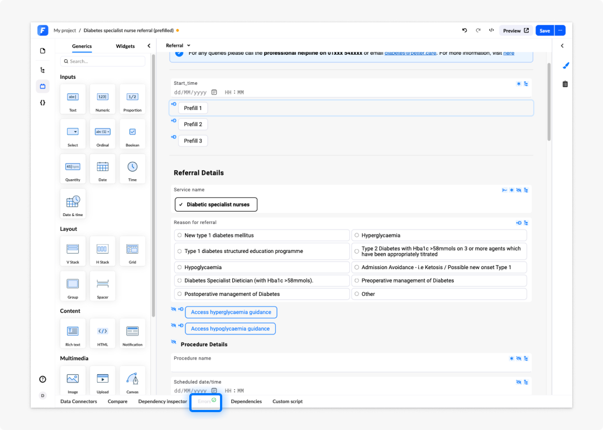Screen dimensions: 603x430
Task: Click the form canvas vertical scrollbar
Action: 549,102
